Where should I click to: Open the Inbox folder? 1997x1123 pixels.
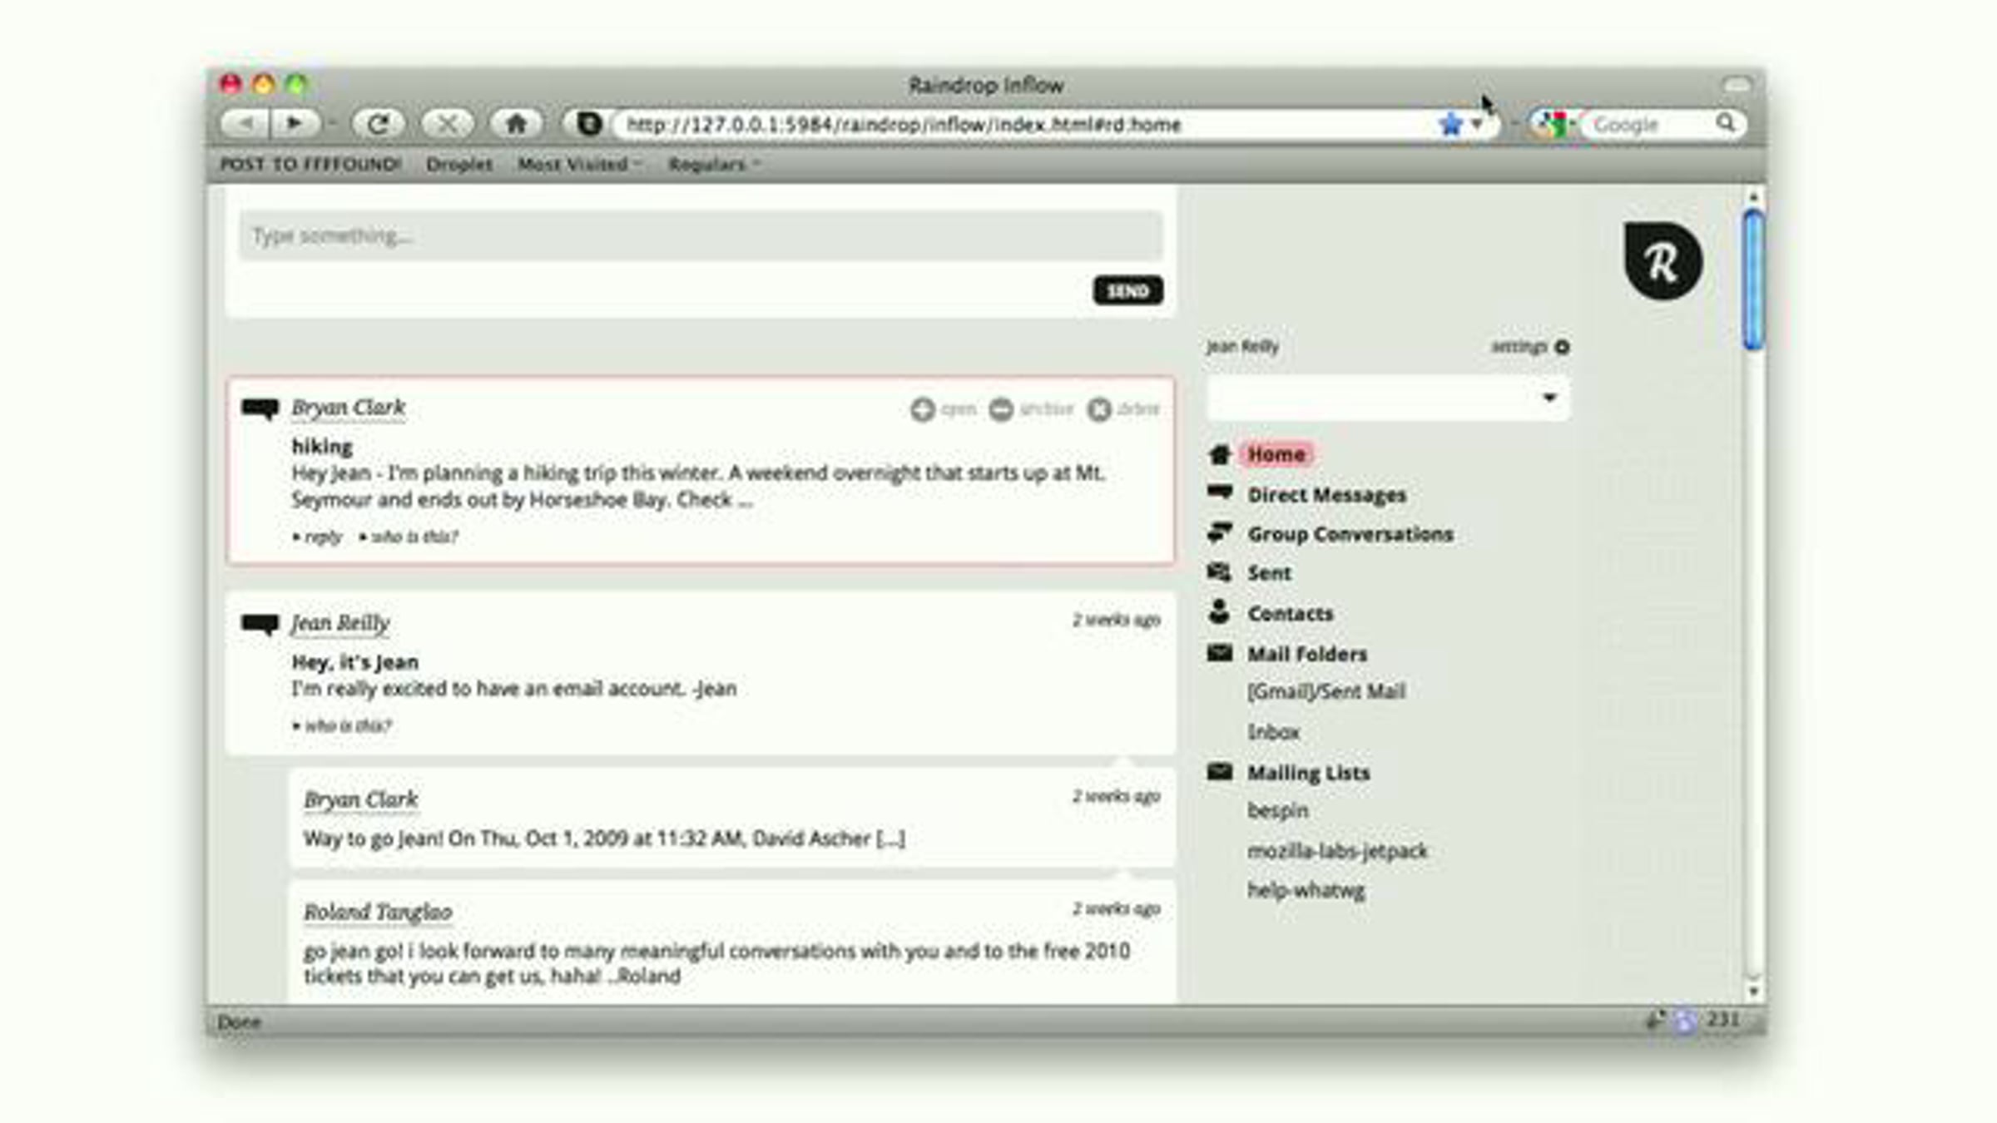coord(1273,732)
